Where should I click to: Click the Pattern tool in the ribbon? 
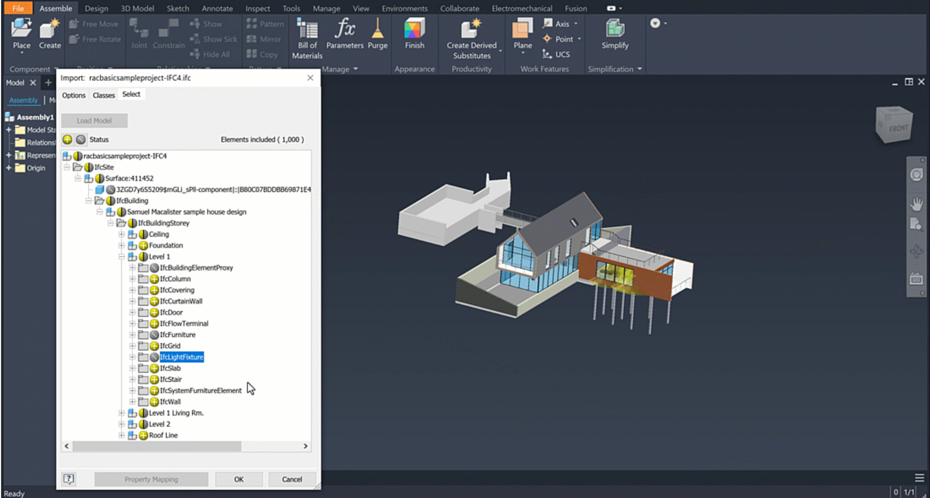265,23
